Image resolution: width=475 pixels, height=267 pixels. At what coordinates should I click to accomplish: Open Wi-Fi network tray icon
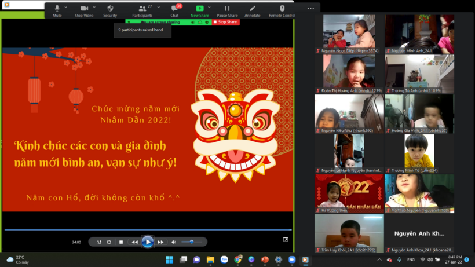(x=423, y=259)
